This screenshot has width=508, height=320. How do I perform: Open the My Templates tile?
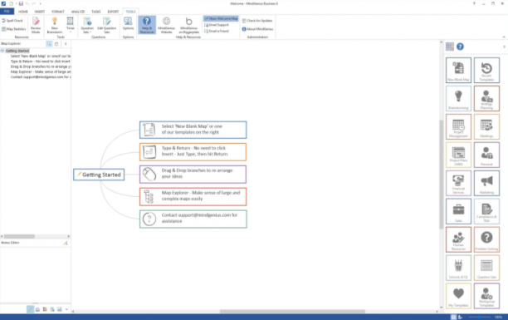(458, 296)
